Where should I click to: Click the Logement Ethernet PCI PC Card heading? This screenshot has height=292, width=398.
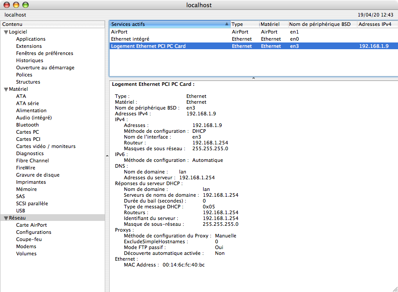click(x=153, y=84)
